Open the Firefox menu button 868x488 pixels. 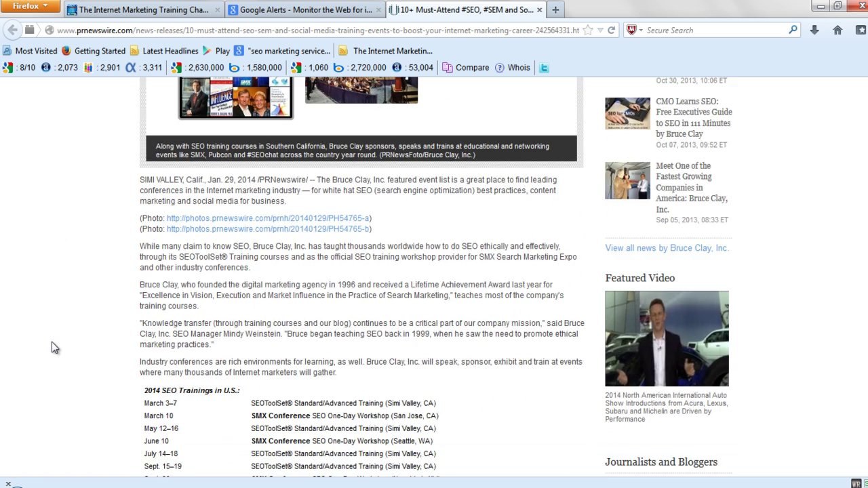[31, 6]
